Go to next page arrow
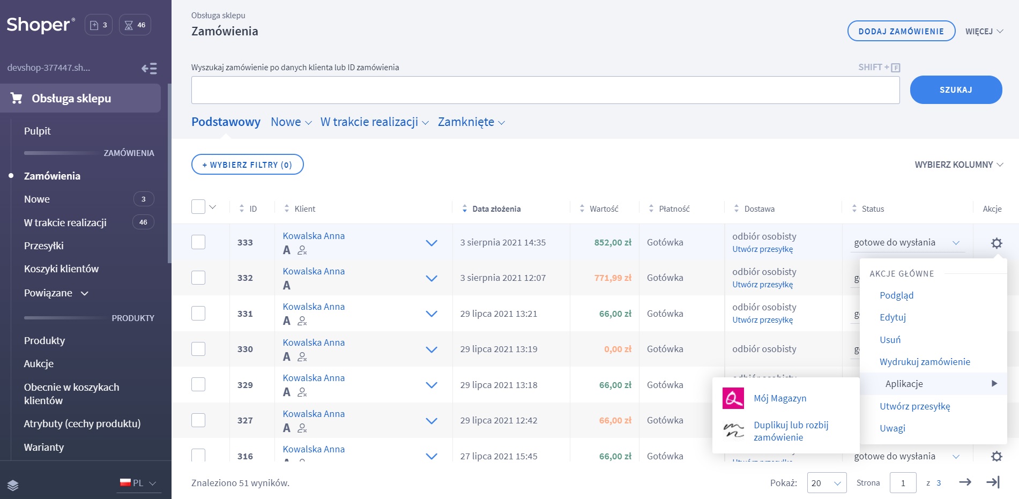 pyautogui.click(x=965, y=482)
